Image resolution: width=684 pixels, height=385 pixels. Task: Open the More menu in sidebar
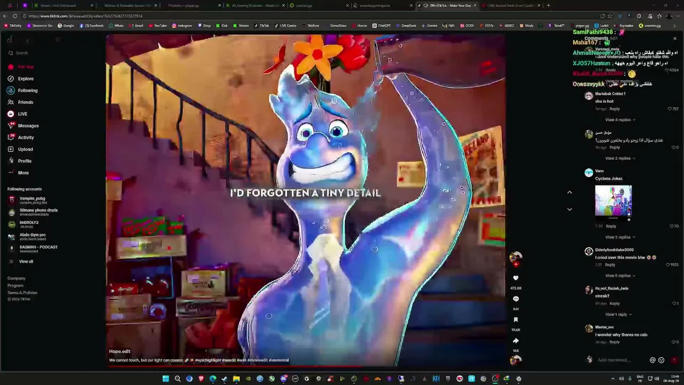pyautogui.click(x=18, y=173)
